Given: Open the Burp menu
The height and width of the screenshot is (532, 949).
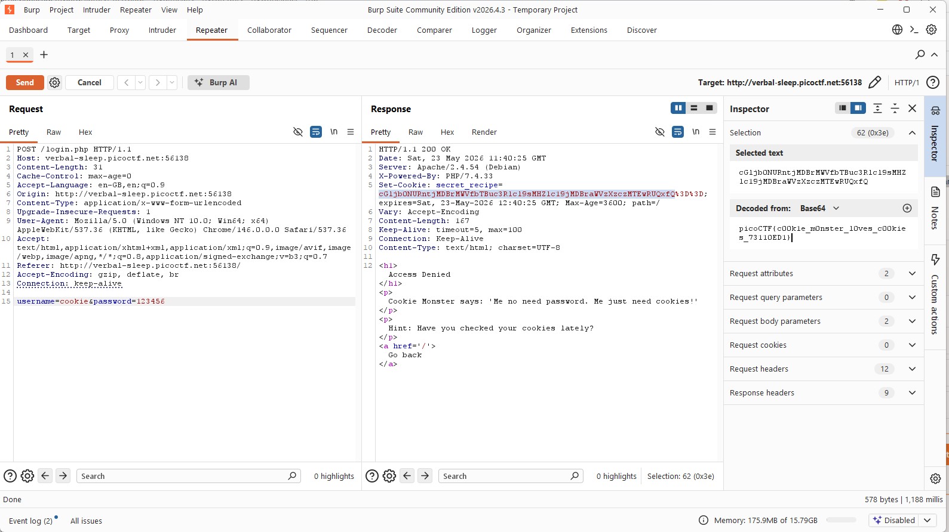Looking at the screenshot, I should point(32,10).
